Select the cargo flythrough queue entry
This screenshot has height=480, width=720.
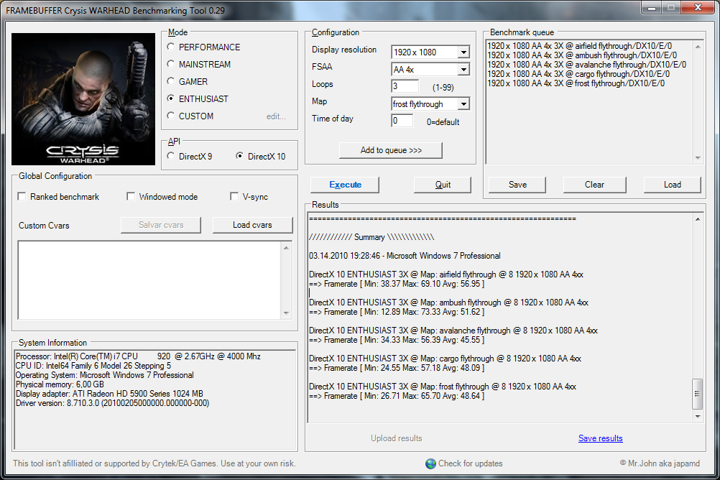(x=578, y=74)
